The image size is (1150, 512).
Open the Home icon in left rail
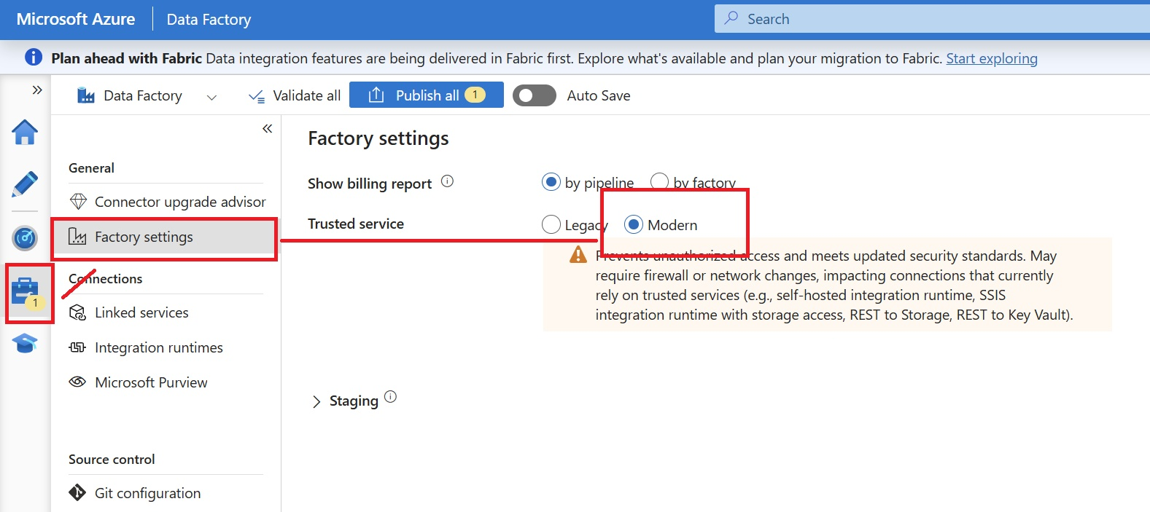coord(25,132)
